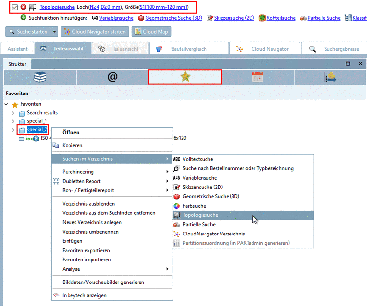
Task: Add Partielle Suche link at top
Action: coord(324,18)
